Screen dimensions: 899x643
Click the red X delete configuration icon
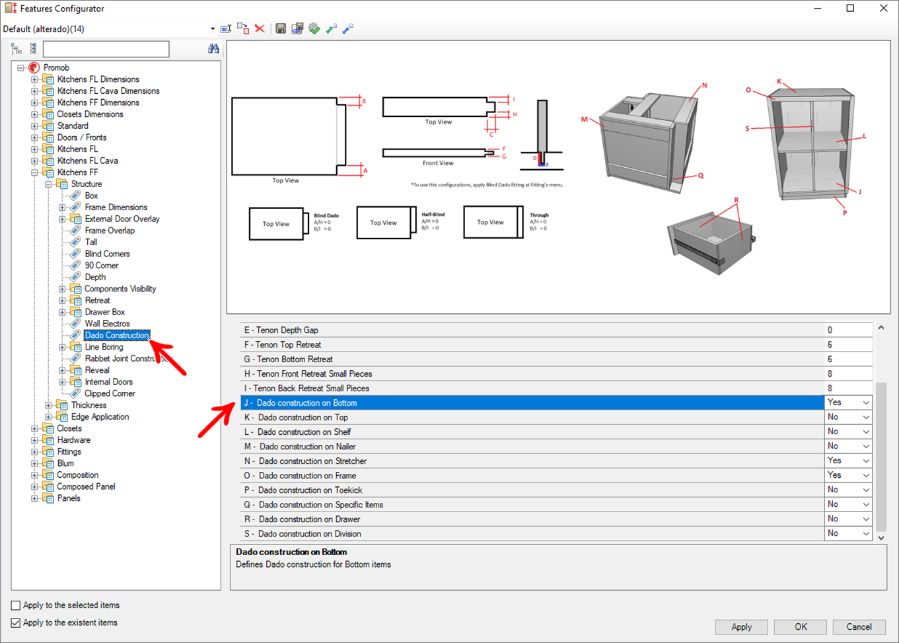click(260, 28)
